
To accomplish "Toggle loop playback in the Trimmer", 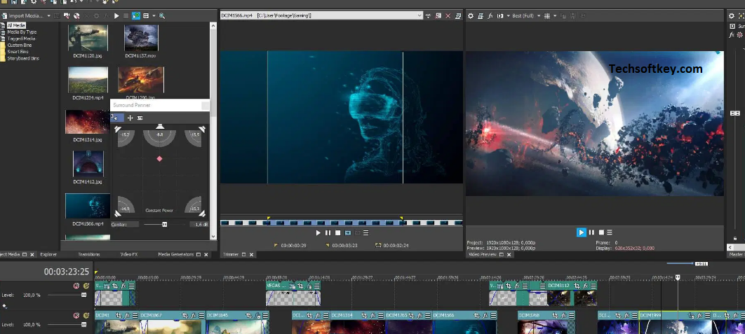I will pyautogui.click(x=348, y=233).
